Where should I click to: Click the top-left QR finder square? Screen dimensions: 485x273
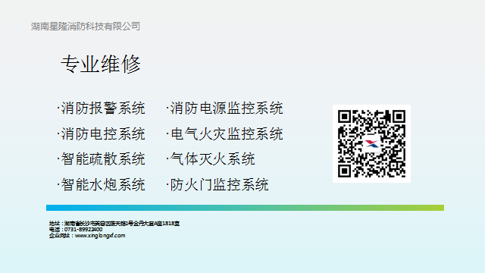(x=344, y=117)
